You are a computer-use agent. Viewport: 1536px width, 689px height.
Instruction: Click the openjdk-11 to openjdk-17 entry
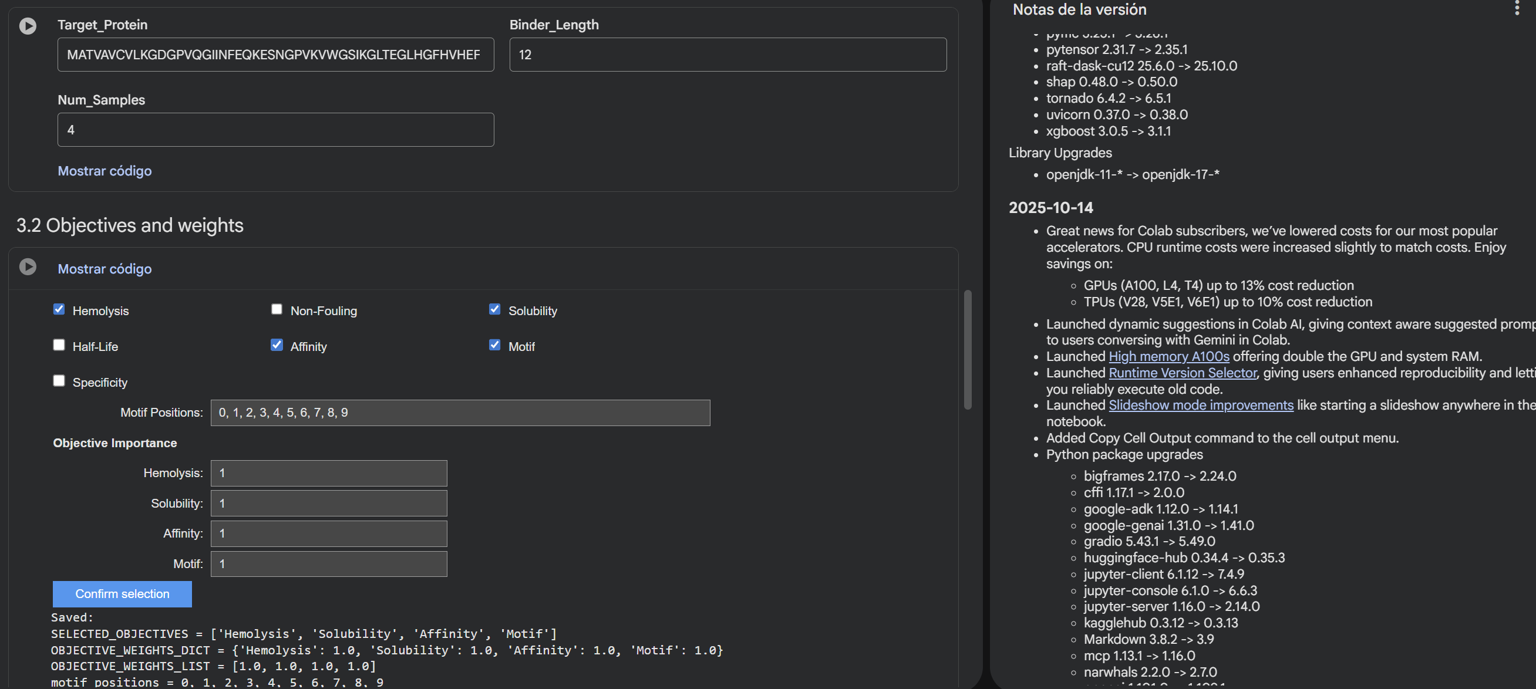[1132, 175]
